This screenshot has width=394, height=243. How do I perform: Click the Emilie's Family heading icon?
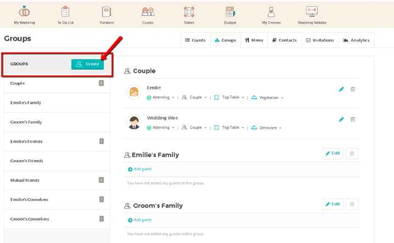tap(127, 155)
